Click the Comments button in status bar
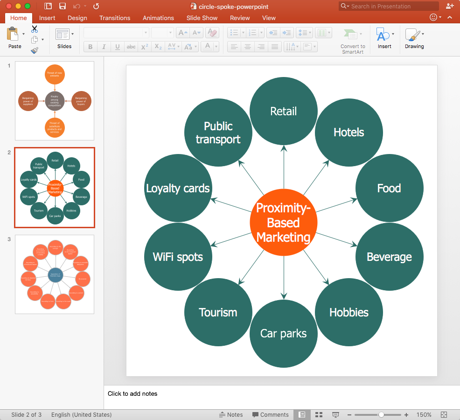 click(x=271, y=414)
